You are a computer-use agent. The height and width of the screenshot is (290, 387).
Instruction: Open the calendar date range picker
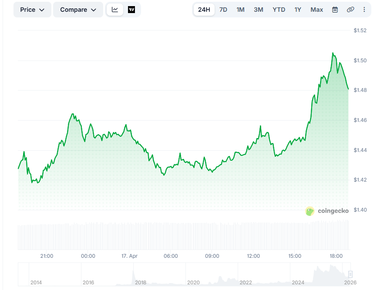(x=335, y=9)
